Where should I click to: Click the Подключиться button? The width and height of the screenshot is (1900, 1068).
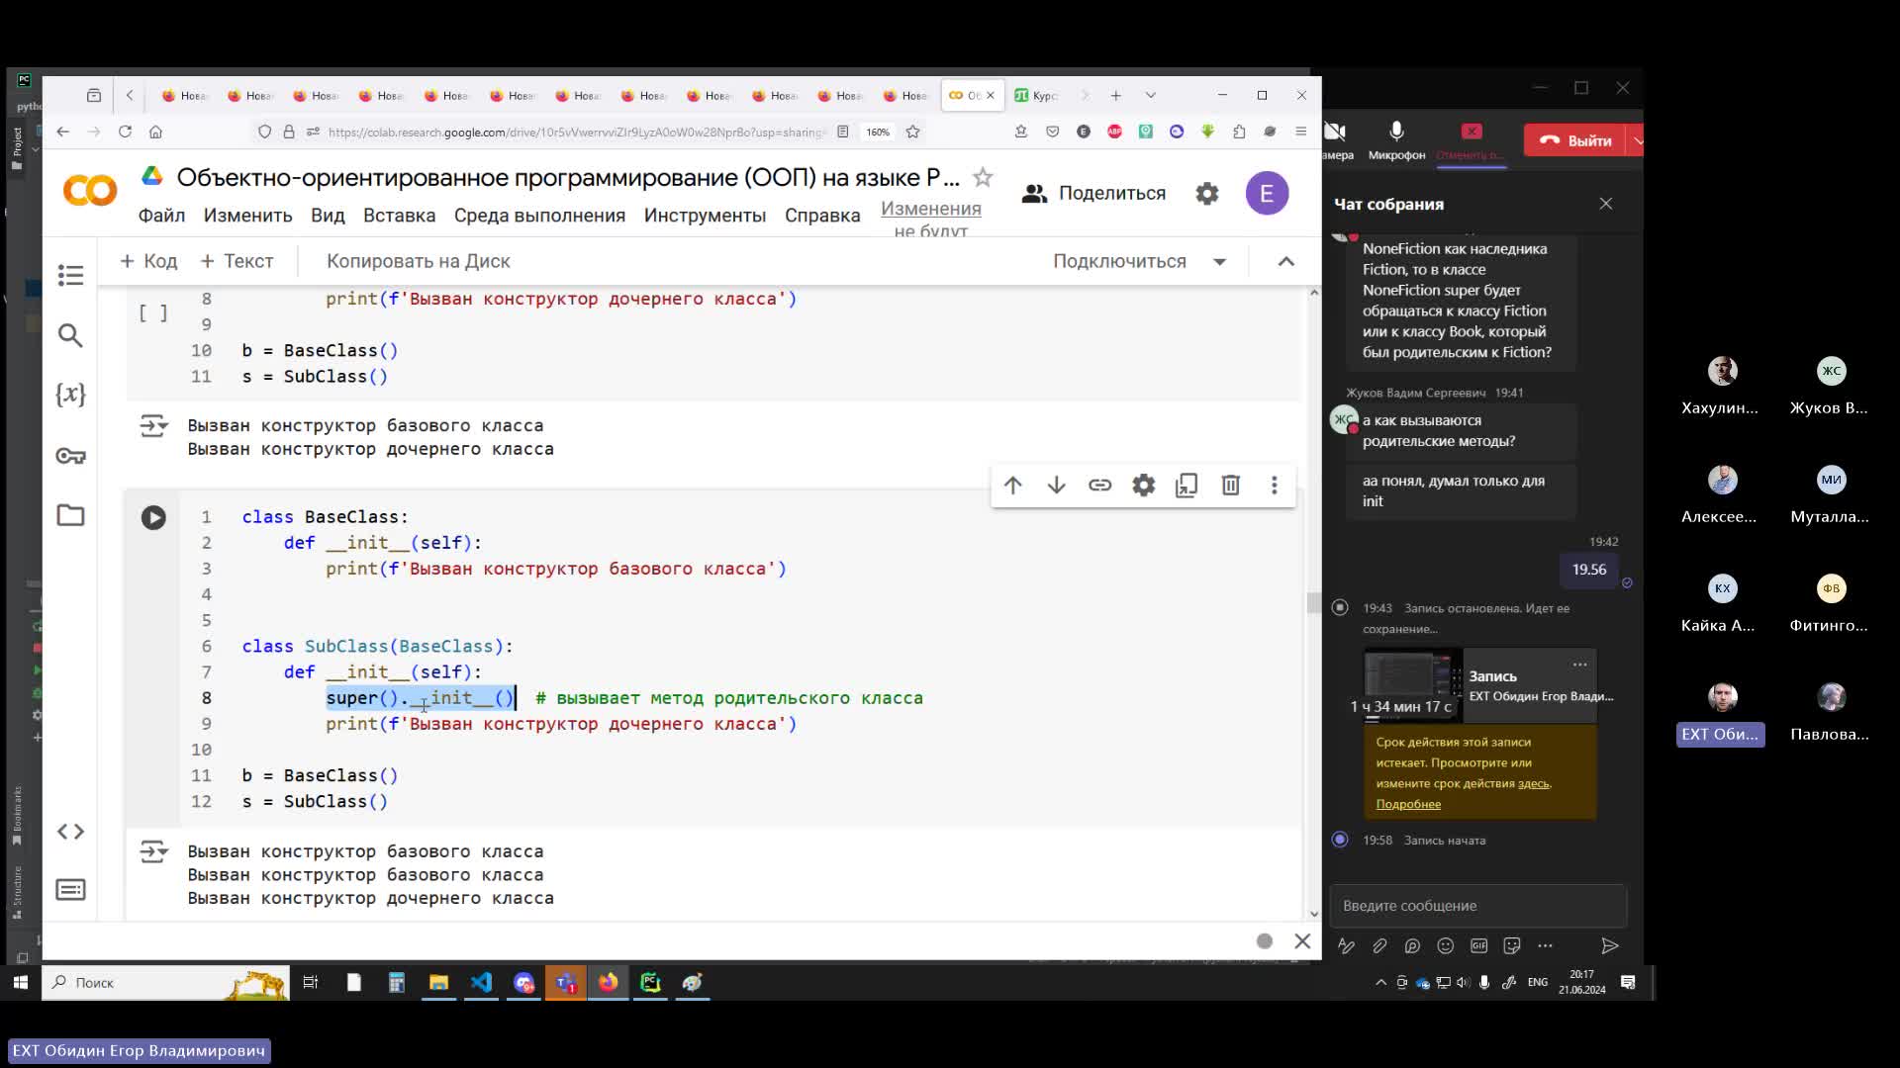point(1119,261)
